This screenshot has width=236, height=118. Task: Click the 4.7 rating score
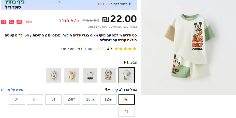(110, 49)
